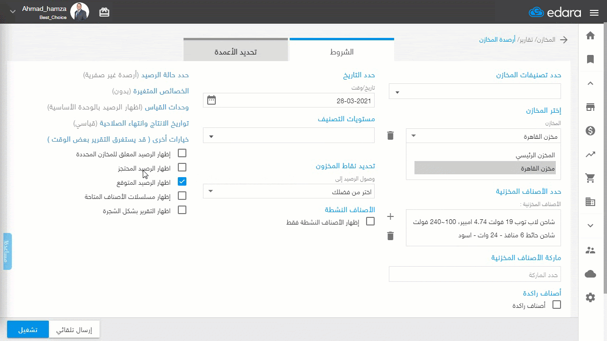Open the dollar finance sidebar icon

(590, 131)
